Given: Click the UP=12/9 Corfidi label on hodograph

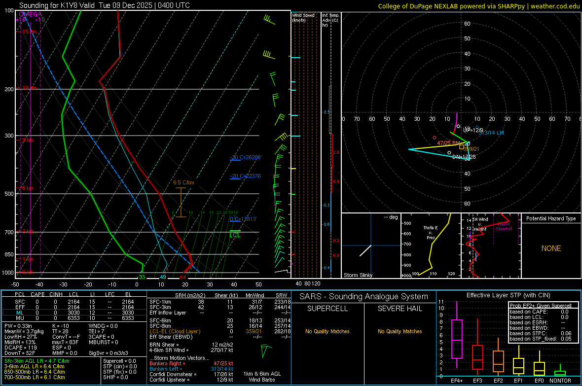Looking at the screenshot, I should tap(473, 130).
